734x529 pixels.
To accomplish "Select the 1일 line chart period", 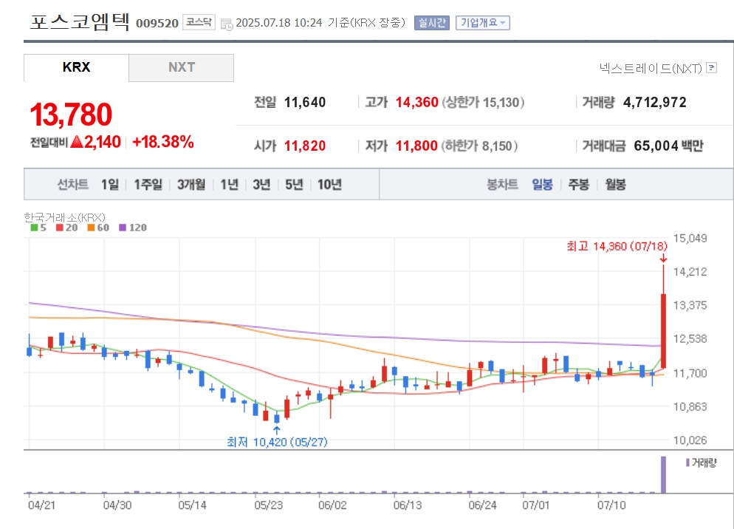I will click(x=110, y=184).
